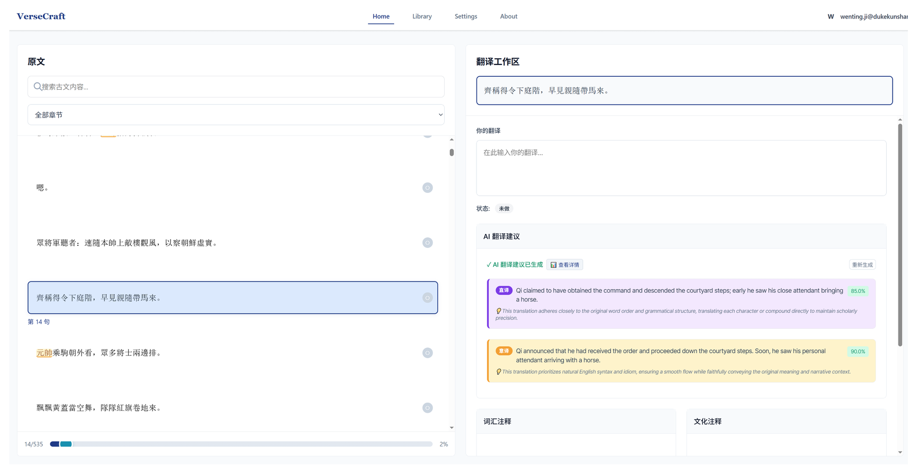Screen dimensions: 915x468
Task: Click the translation progress bar
Action: tap(241, 444)
